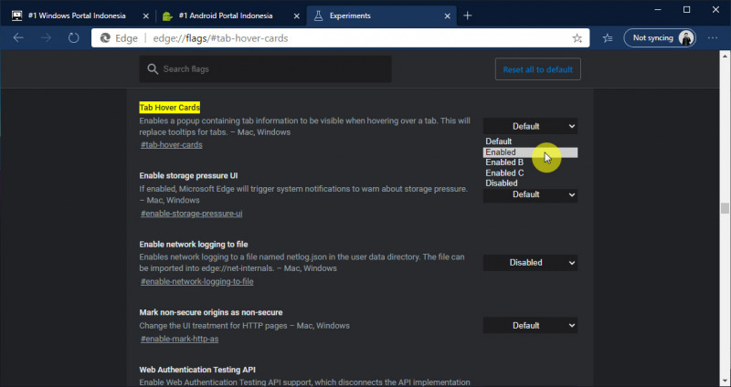Screen dimensions: 731x387
Task: Click Reset all to default button
Action: 537,69
